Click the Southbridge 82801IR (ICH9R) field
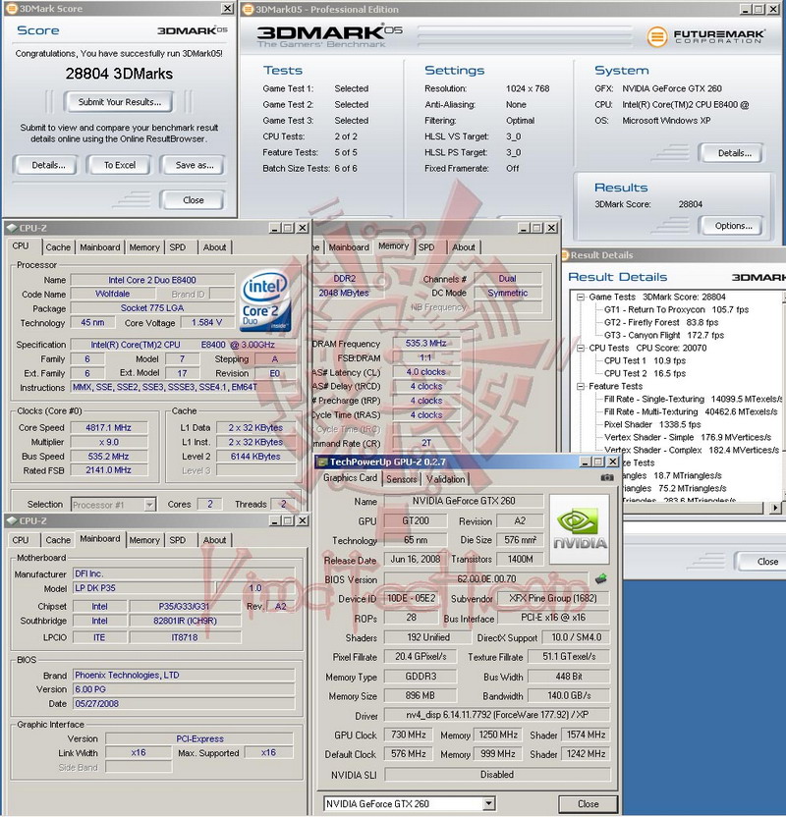The width and height of the screenshot is (786, 817). pos(185,621)
